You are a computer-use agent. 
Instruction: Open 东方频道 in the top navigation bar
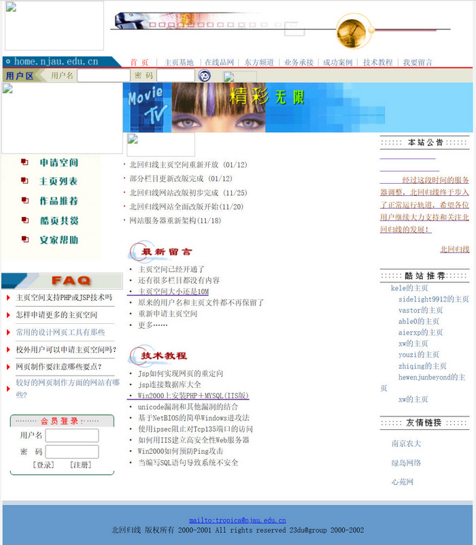259,63
